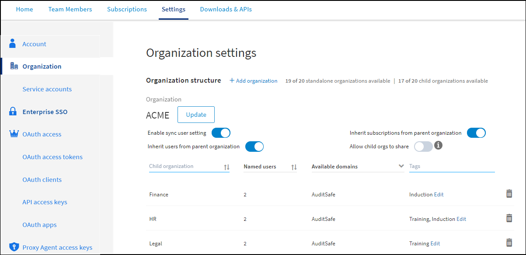Disable the Enable sync user setting toggle
526x255 pixels.
pos(221,133)
